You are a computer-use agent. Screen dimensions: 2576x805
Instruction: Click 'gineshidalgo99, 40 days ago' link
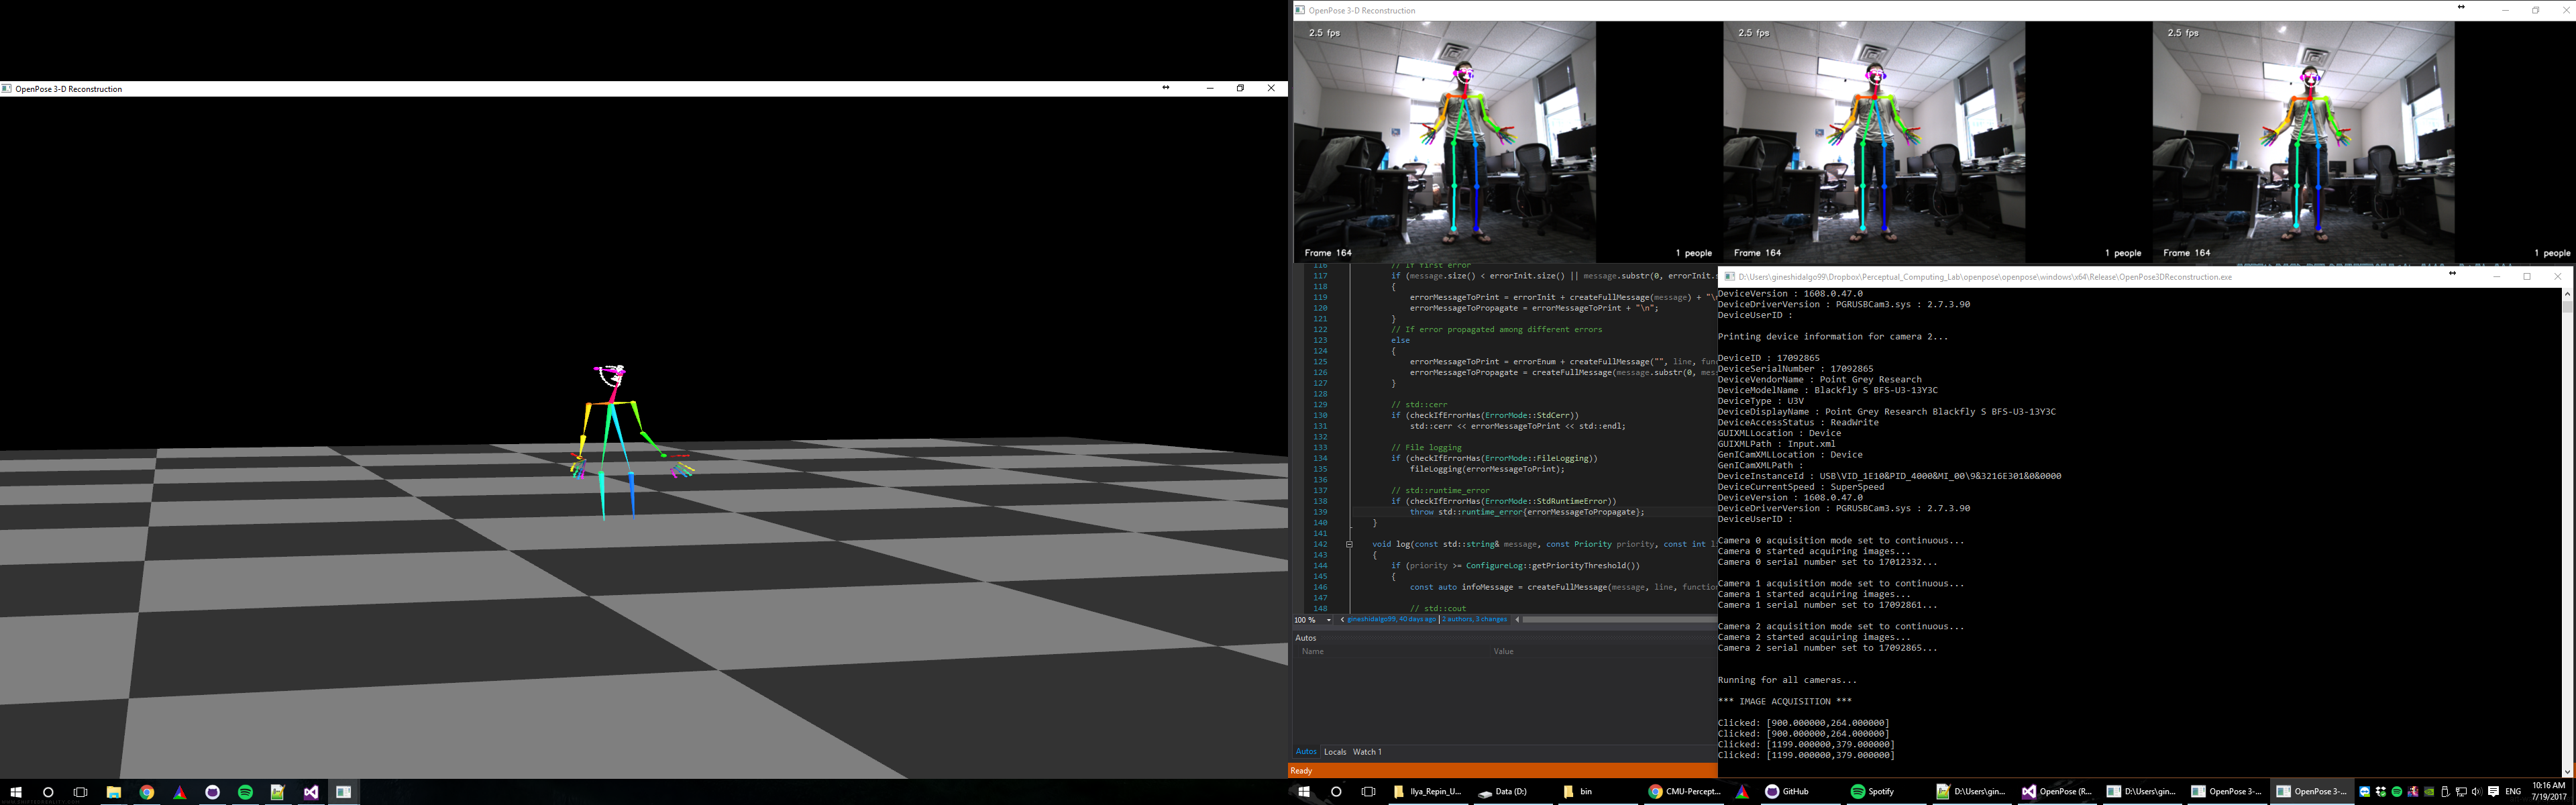click(1391, 620)
